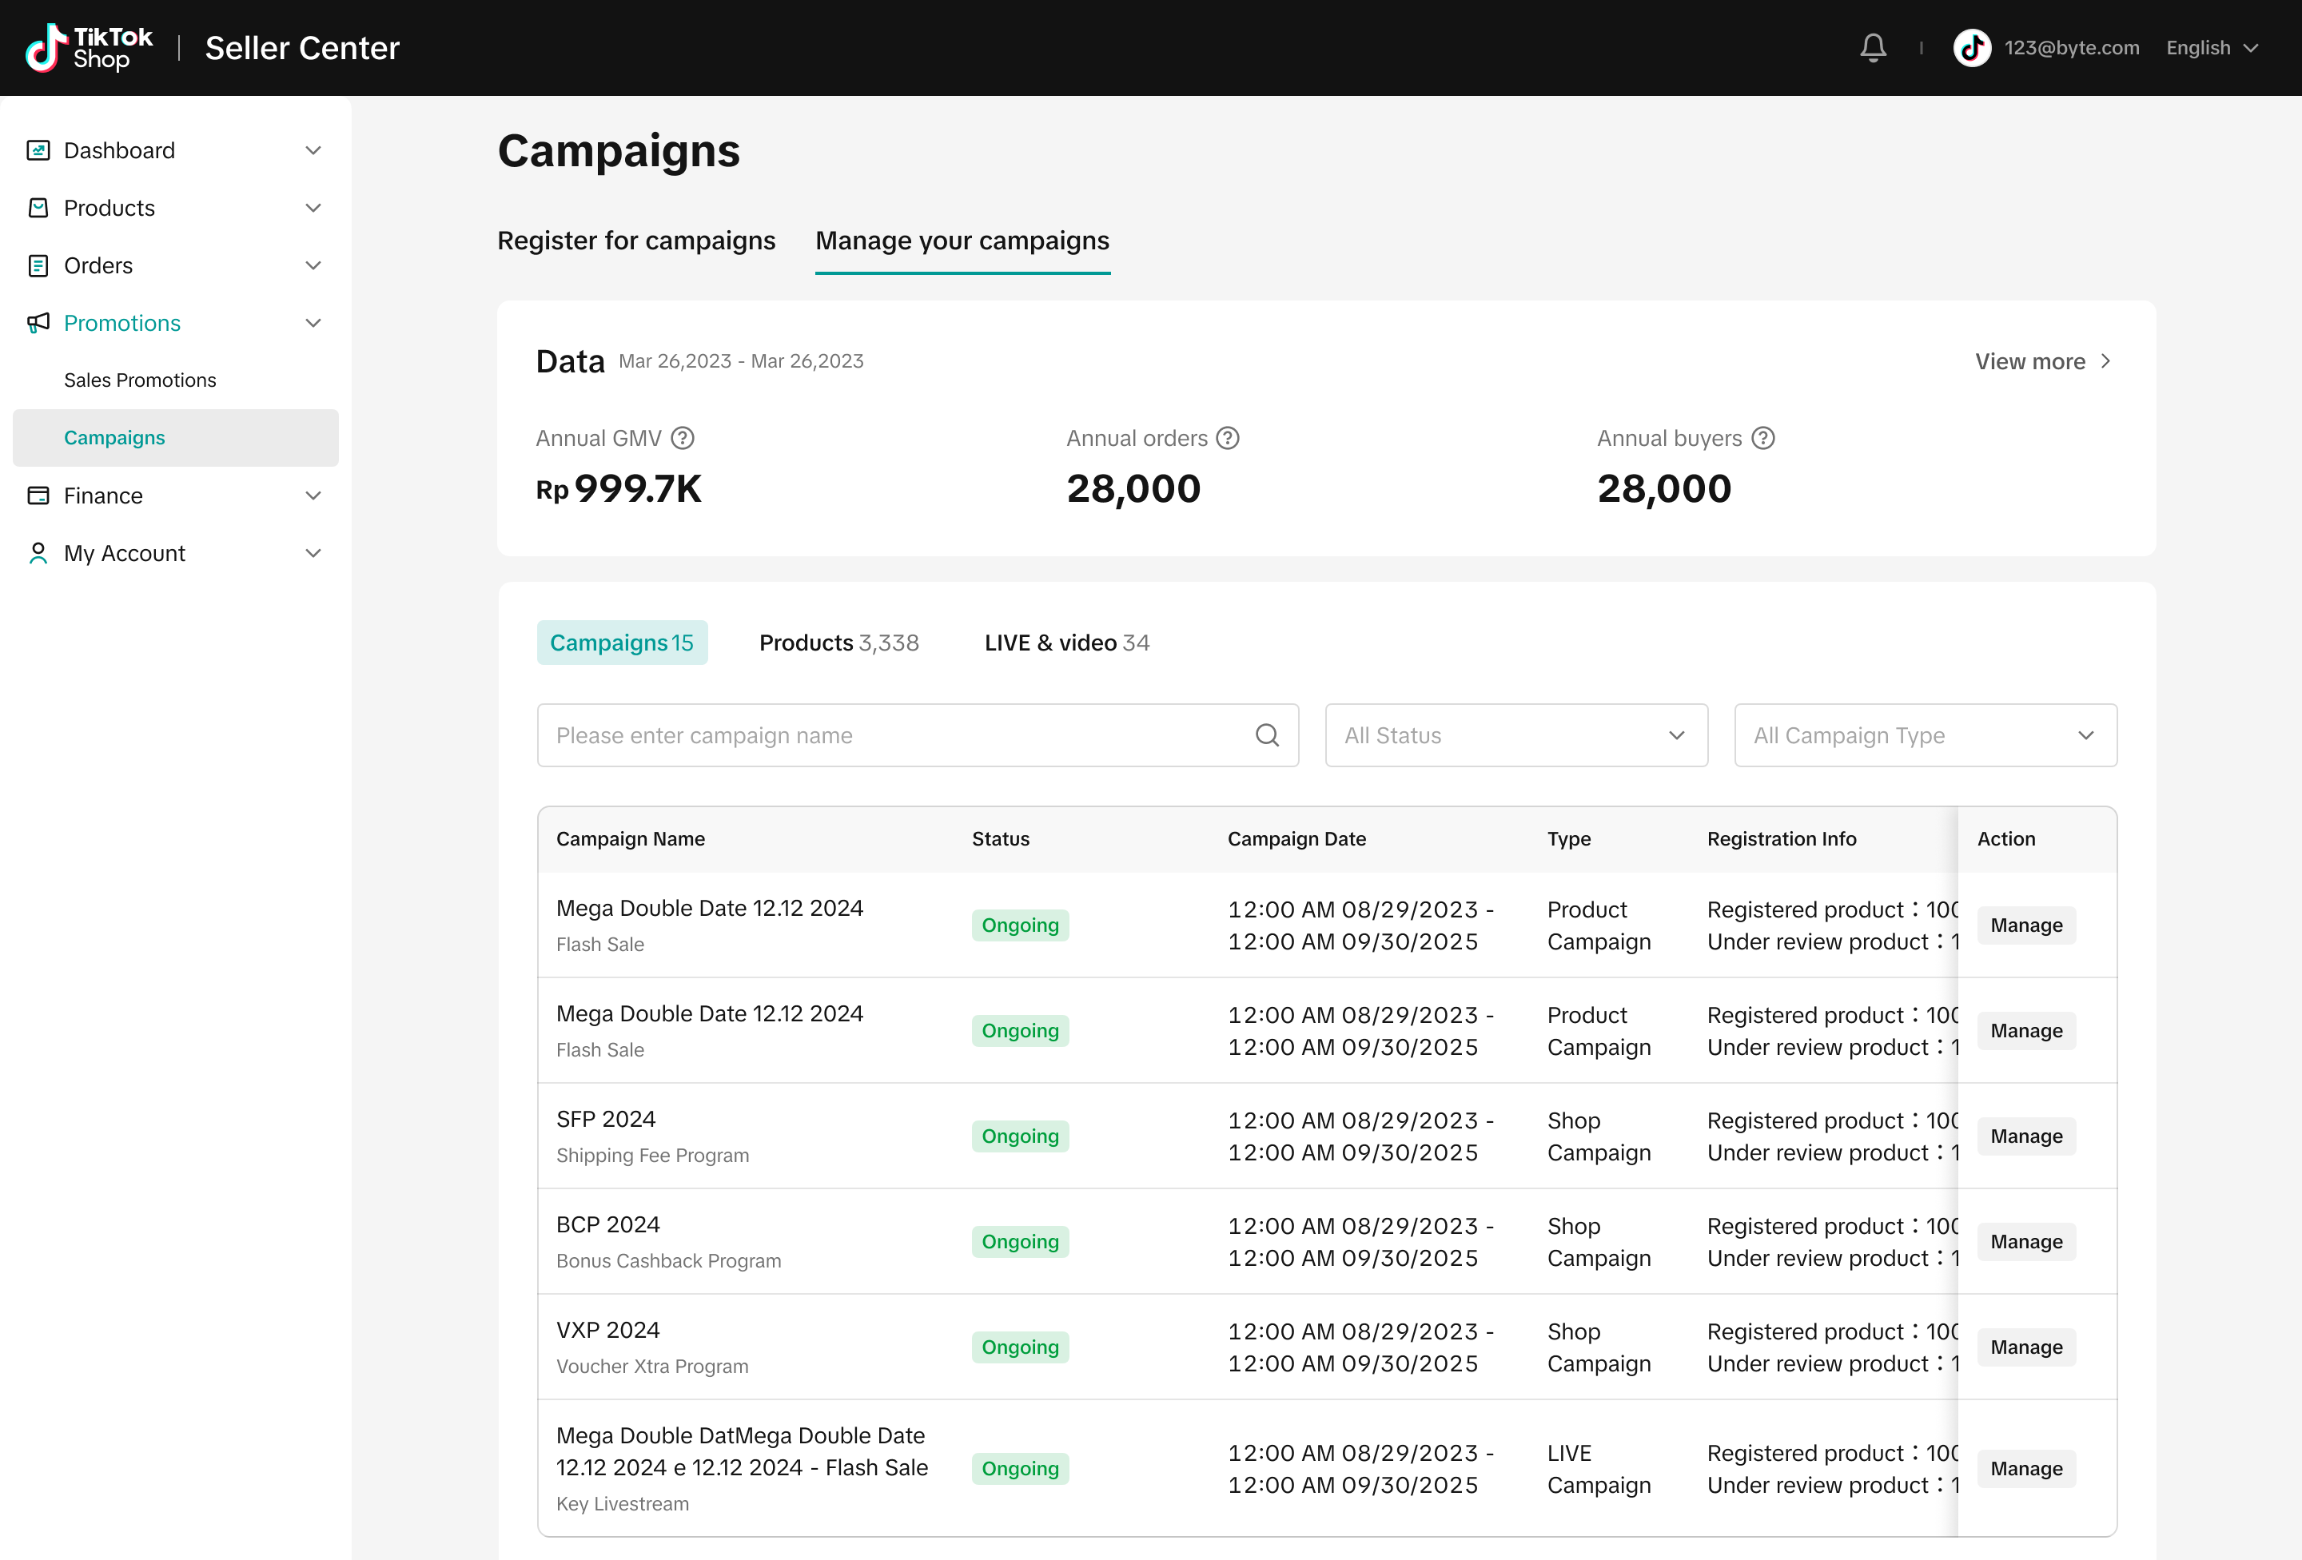The height and width of the screenshot is (1560, 2302).
Task: Open the All Campaign Type dropdown
Action: [x=1925, y=735]
